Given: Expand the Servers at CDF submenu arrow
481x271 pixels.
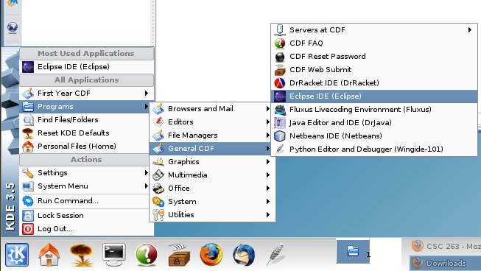Looking at the screenshot, I should 470,30.
